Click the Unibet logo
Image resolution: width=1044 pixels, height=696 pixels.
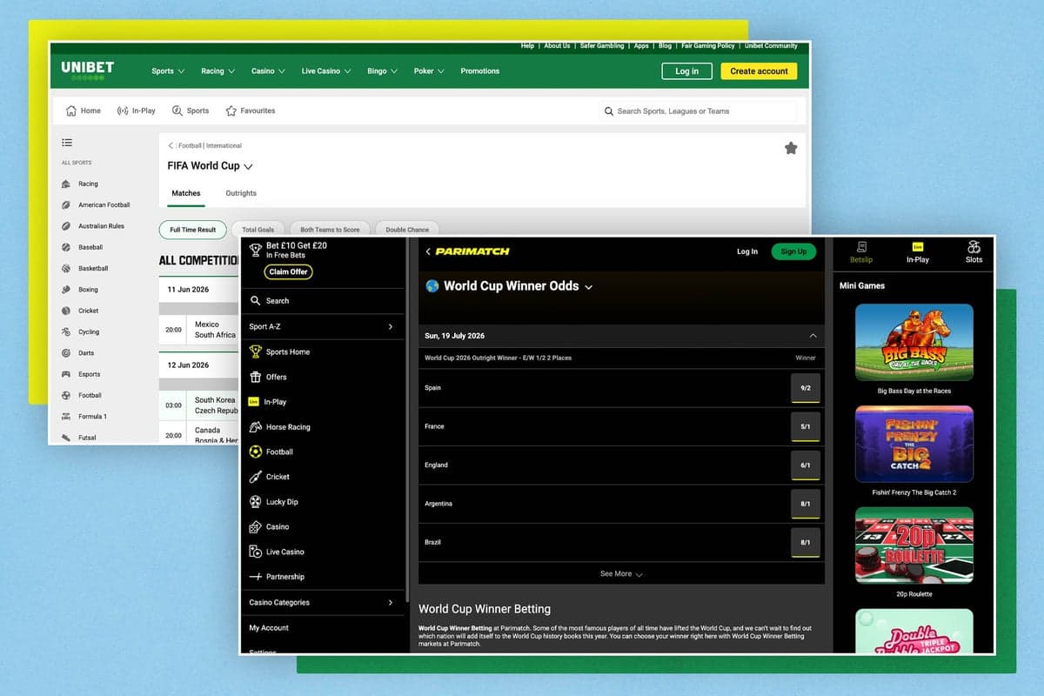(x=87, y=70)
